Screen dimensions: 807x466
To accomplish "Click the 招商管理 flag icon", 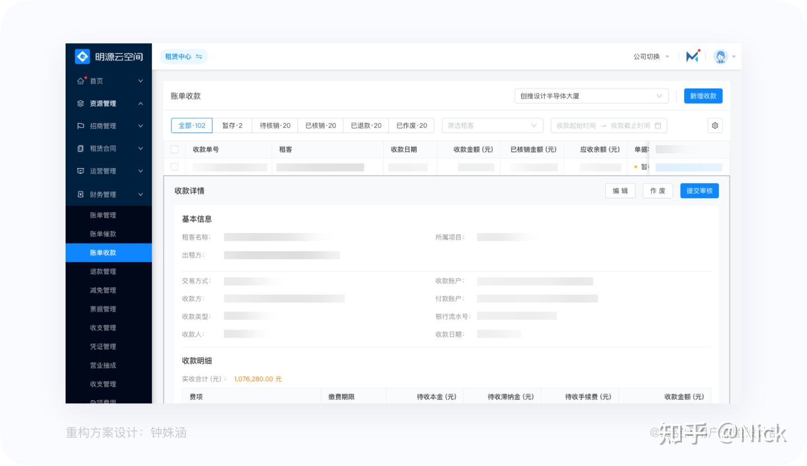I will 81,126.
